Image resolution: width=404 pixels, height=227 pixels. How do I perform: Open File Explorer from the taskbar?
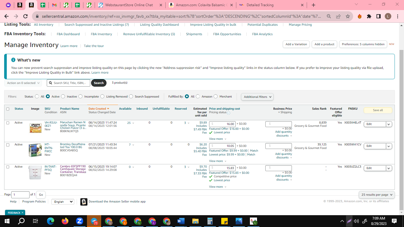point(195,221)
